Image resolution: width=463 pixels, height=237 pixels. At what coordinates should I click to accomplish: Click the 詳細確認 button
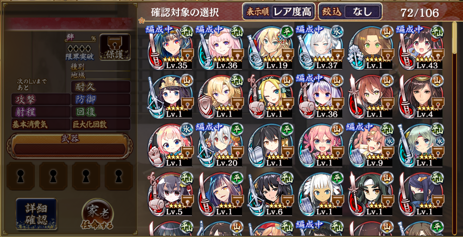(x=36, y=214)
